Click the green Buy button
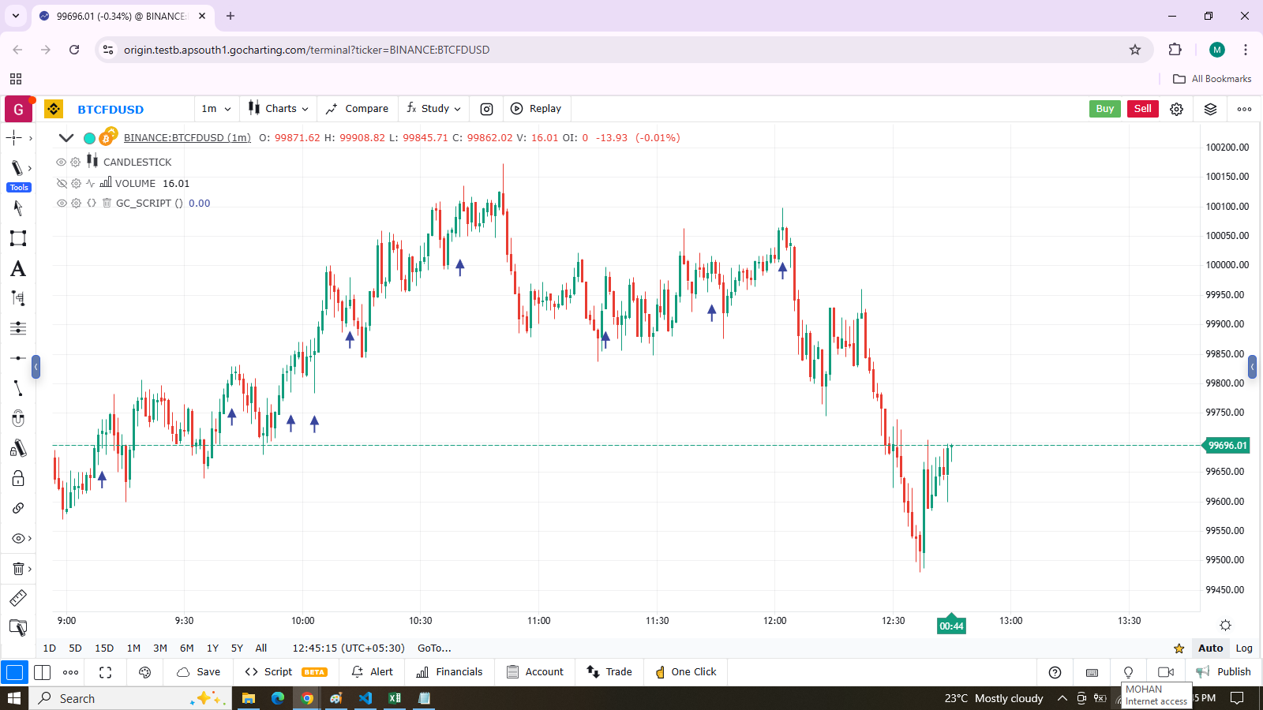Viewport: 1263px width, 710px height. coord(1104,109)
